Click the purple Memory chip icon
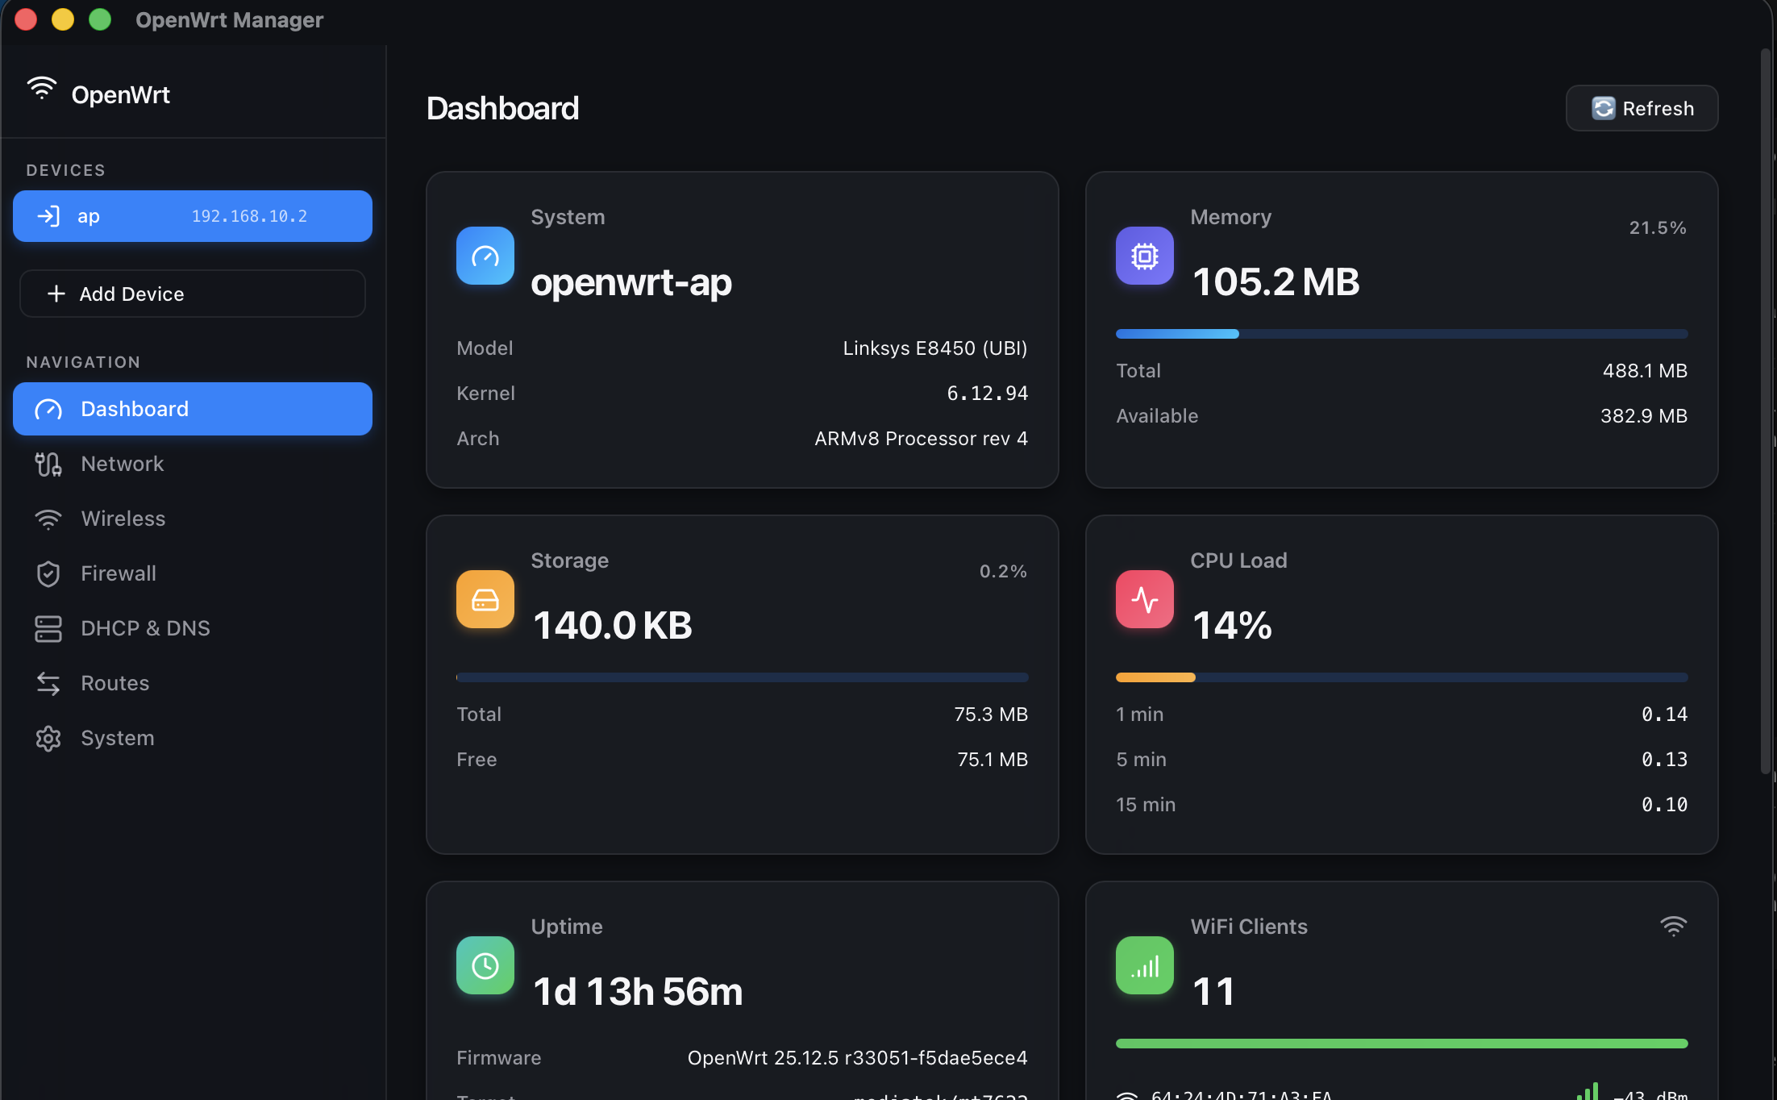1777x1100 pixels. tap(1144, 256)
